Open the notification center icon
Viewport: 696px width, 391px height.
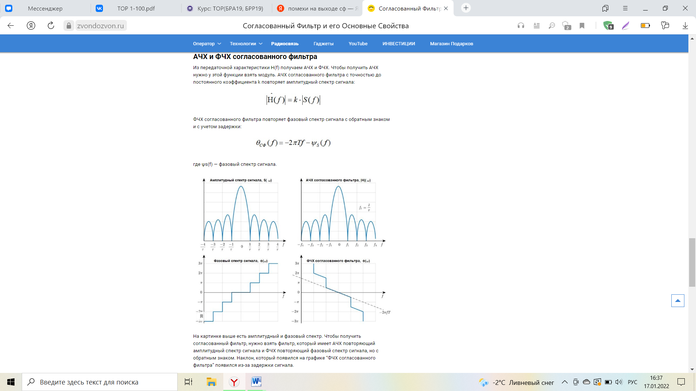click(681, 382)
